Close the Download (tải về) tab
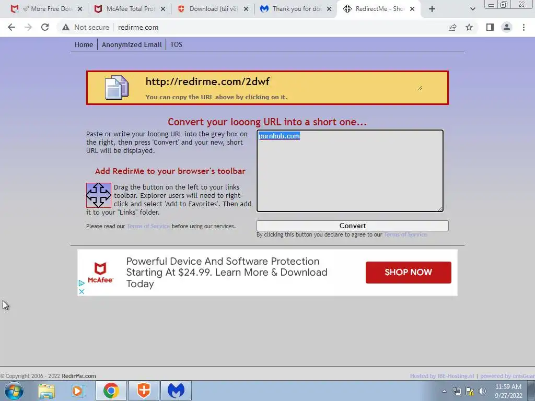Screen dimensions: 535x401 pos(246,9)
